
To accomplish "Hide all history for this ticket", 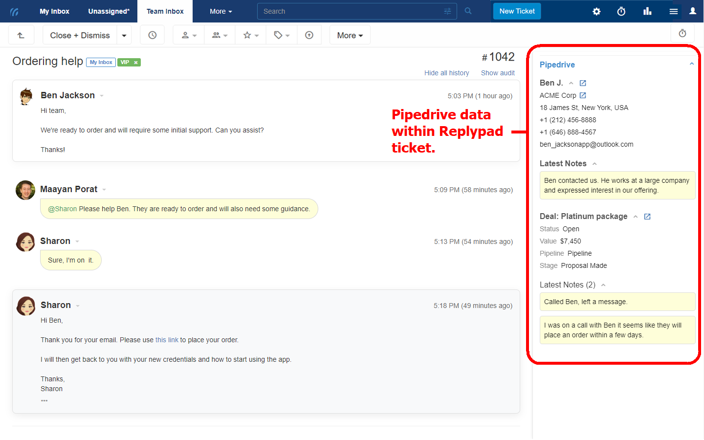I will 446,72.
